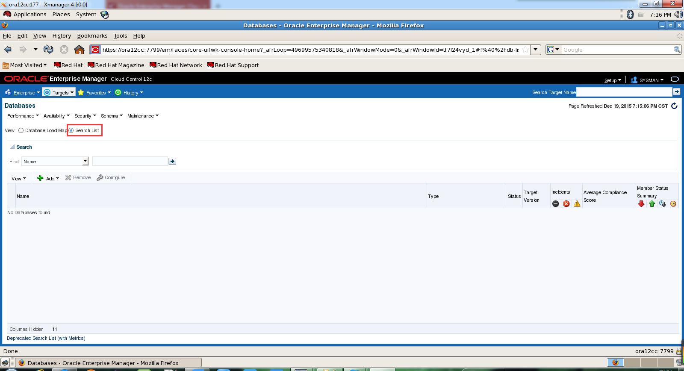This screenshot has width=684, height=371.
Task: Open the Availability menu
Action: point(56,116)
